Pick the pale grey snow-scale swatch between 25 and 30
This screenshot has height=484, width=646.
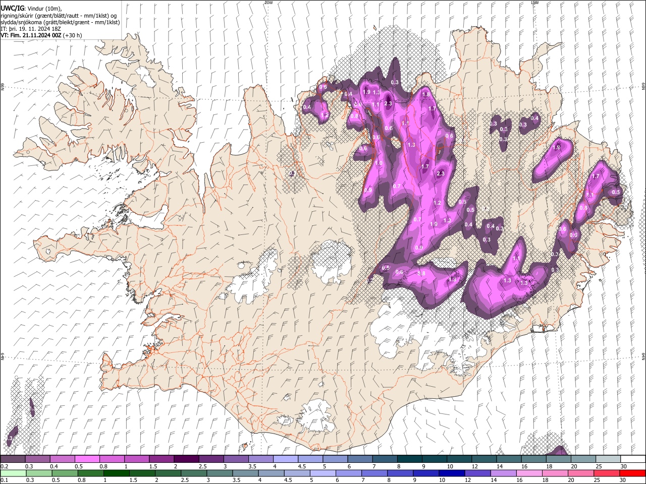608,459
